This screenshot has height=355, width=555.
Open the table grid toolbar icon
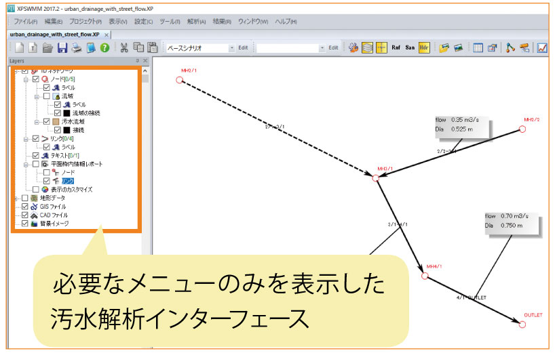point(478,47)
